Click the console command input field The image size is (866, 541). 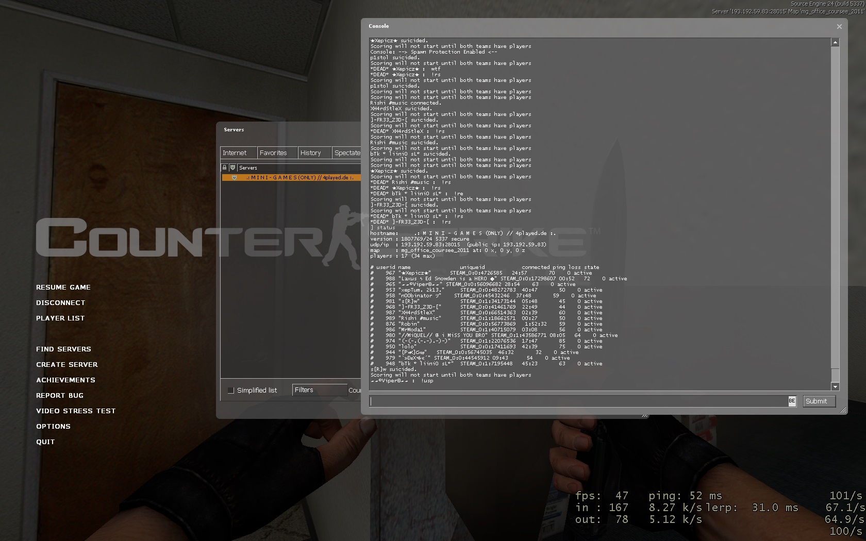(577, 401)
